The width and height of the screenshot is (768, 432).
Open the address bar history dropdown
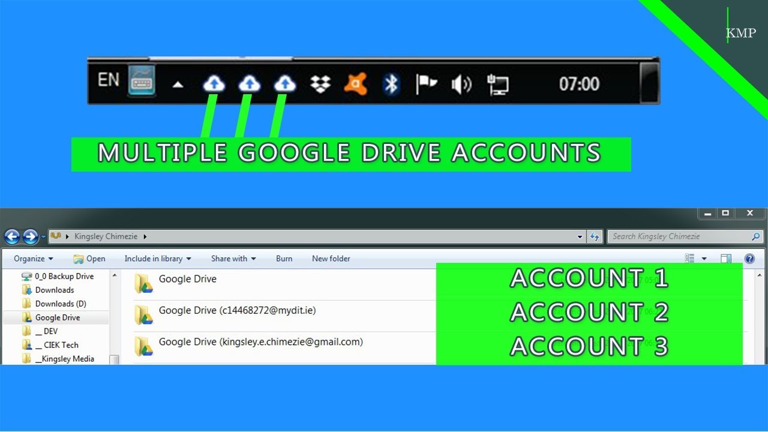580,237
